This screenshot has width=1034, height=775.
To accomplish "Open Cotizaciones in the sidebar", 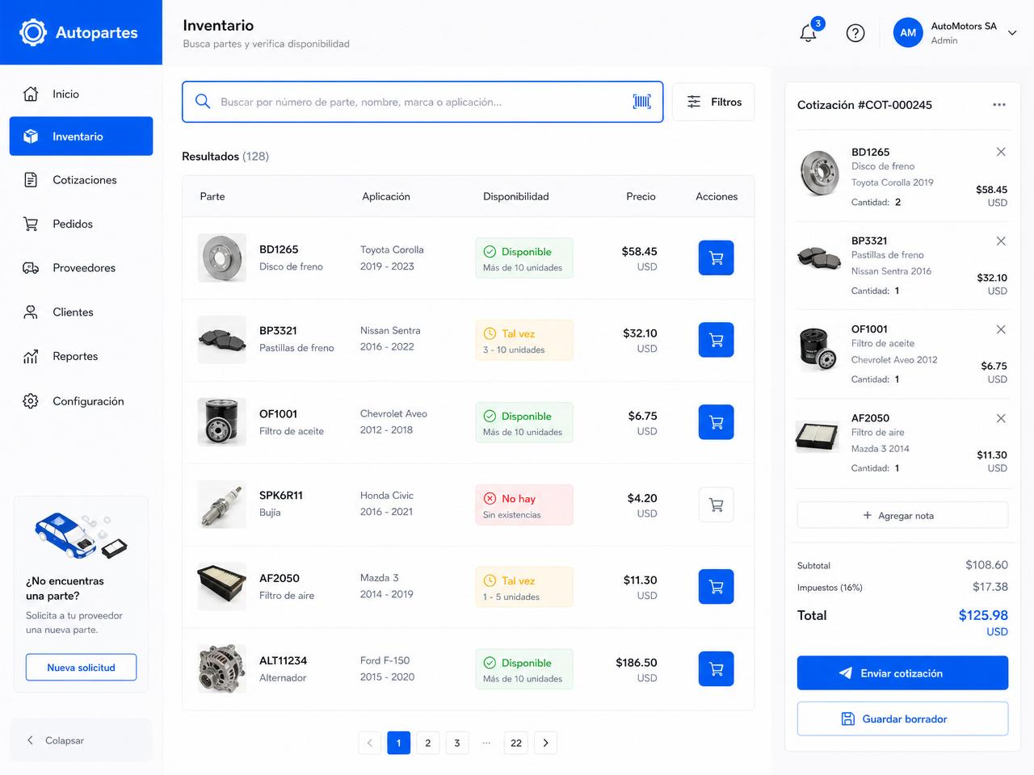I will point(81,180).
